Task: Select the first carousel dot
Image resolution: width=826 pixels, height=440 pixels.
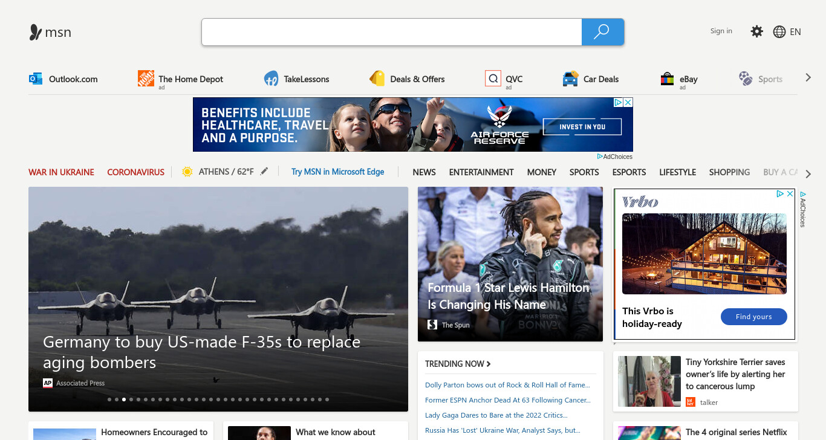Action: (x=109, y=400)
